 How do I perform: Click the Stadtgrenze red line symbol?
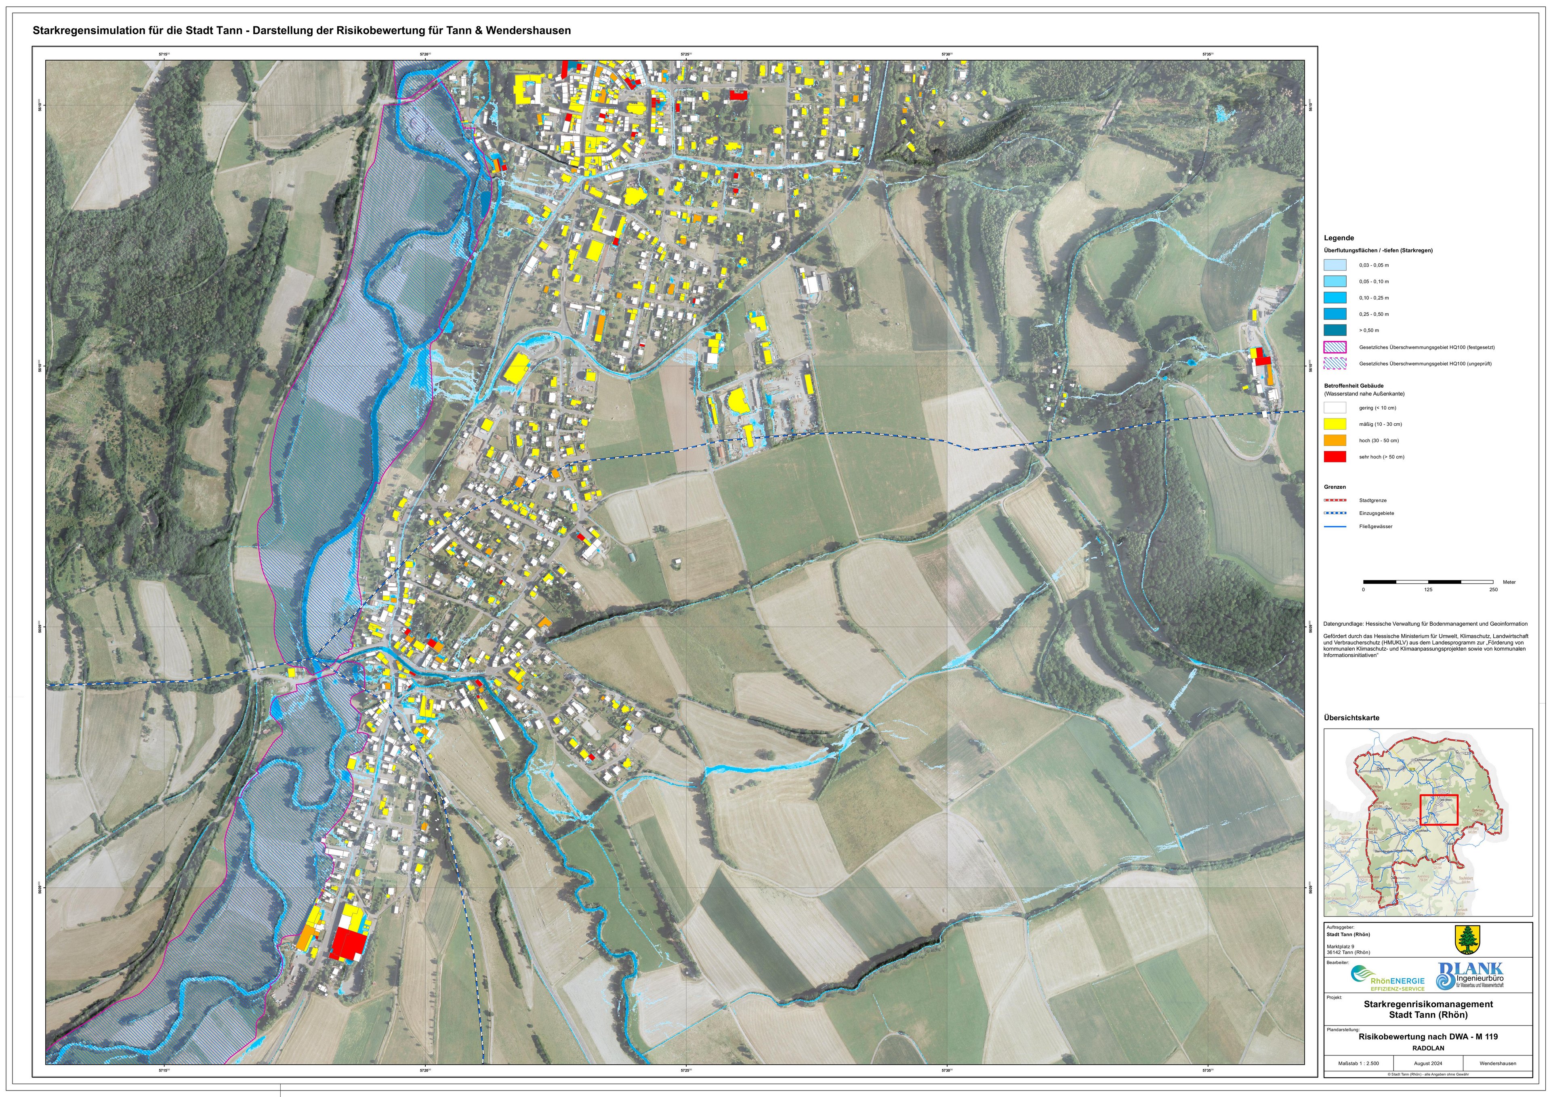[1335, 500]
